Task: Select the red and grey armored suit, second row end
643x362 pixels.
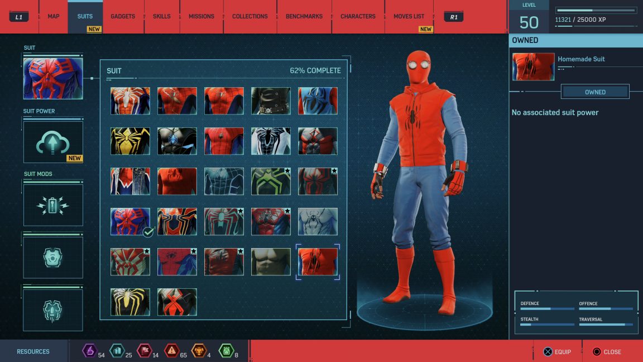Action: pos(318,141)
